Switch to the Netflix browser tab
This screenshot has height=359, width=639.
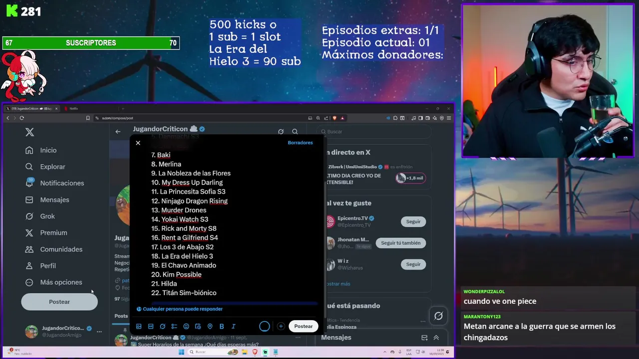click(x=73, y=109)
